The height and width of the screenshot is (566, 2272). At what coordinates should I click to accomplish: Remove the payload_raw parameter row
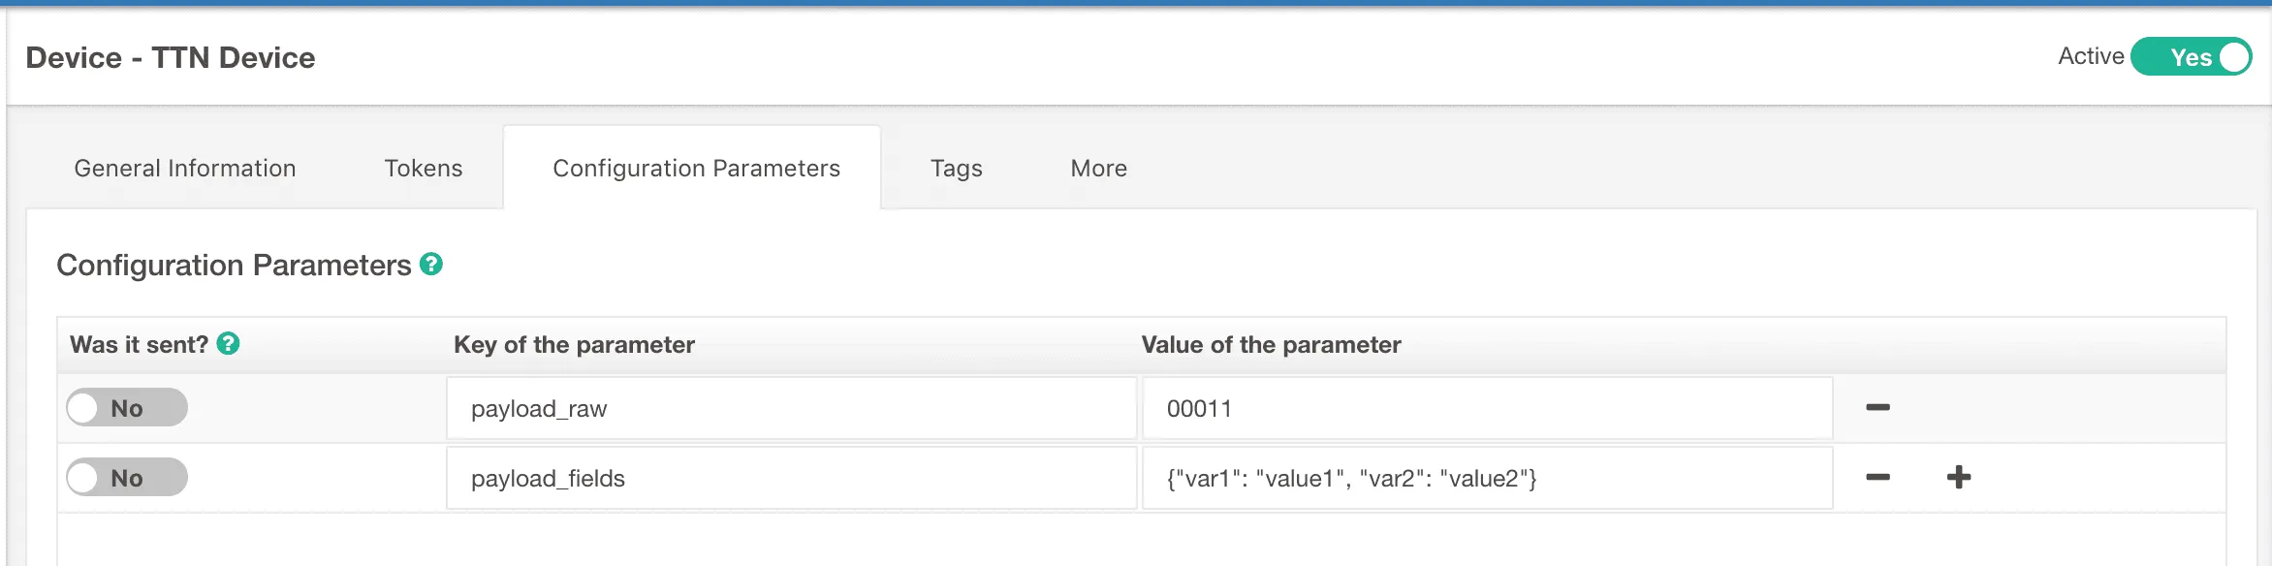[x=1878, y=407]
